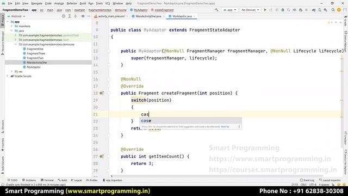Click the account avatar icon in toolbar
Screen dimensions: 348x196
tap(345, 10)
